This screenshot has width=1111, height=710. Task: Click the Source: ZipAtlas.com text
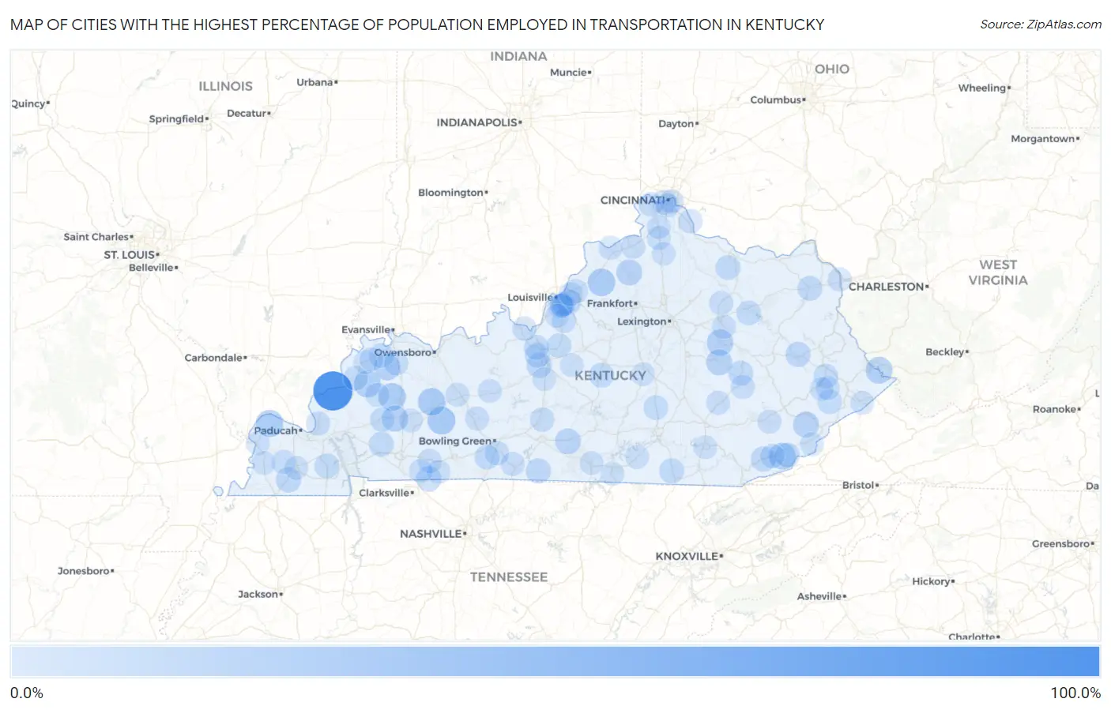[x=1041, y=24]
